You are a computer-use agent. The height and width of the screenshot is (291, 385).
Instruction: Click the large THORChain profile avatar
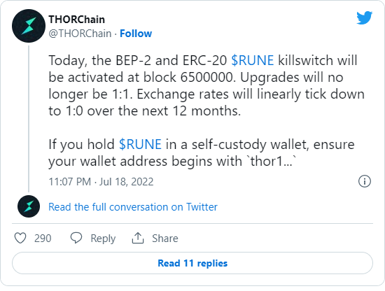[x=29, y=26]
